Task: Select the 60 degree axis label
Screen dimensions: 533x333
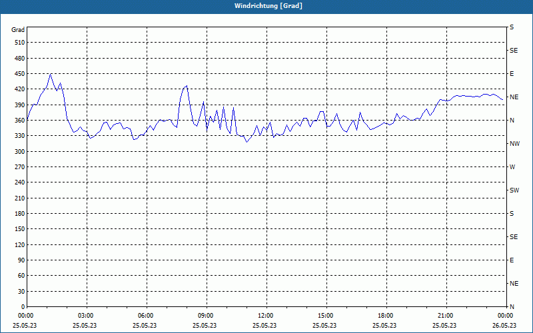Action: (x=21, y=276)
